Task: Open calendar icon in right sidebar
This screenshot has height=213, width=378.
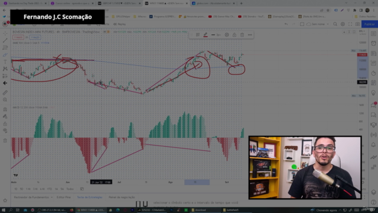Action: pos(373,83)
